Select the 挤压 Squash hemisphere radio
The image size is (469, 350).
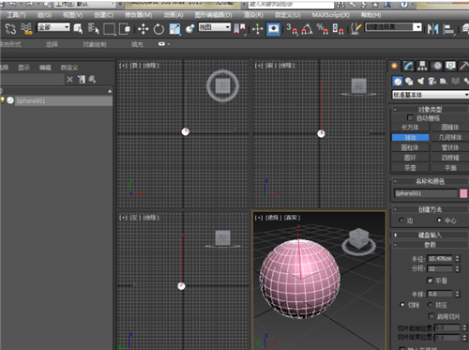pos(430,304)
